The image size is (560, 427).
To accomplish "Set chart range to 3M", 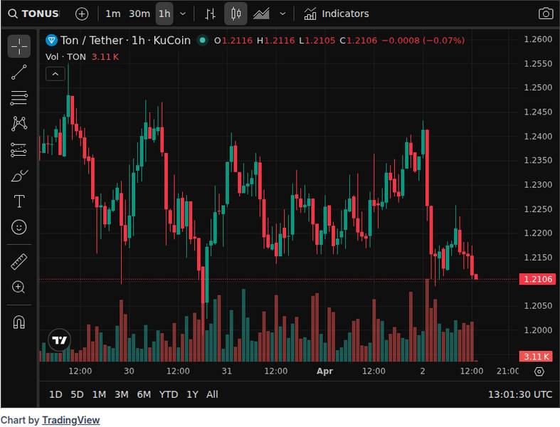I will (x=122, y=394).
